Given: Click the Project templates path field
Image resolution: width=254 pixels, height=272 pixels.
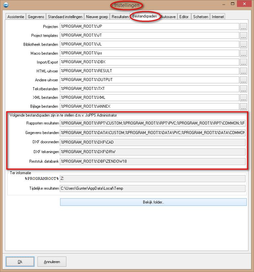Looking at the screenshot, I should tap(150, 35).
